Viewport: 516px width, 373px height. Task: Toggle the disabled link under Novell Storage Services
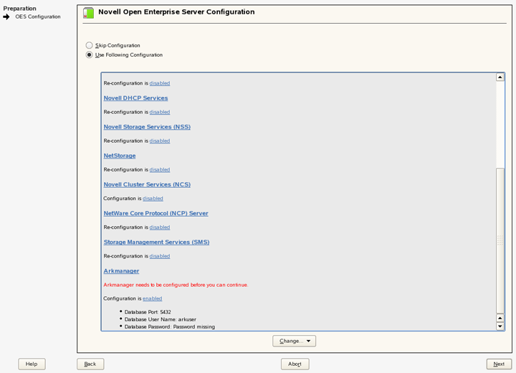tap(160, 141)
